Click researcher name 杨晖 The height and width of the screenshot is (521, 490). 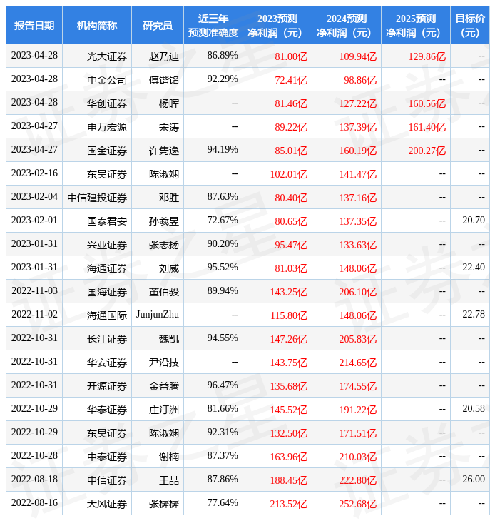(x=168, y=103)
